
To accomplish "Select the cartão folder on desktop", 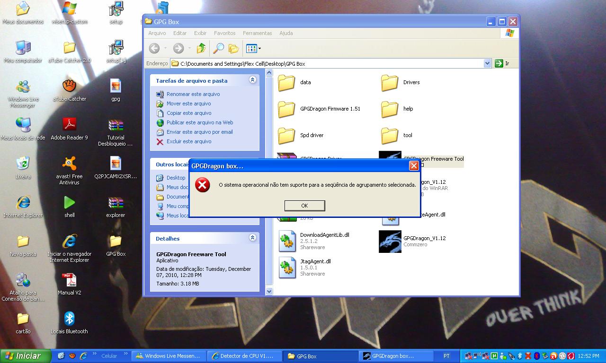I will [x=23, y=323].
